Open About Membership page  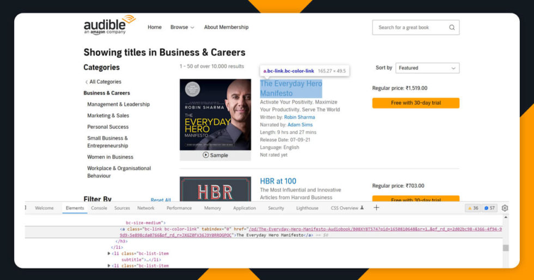(x=226, y=27)
